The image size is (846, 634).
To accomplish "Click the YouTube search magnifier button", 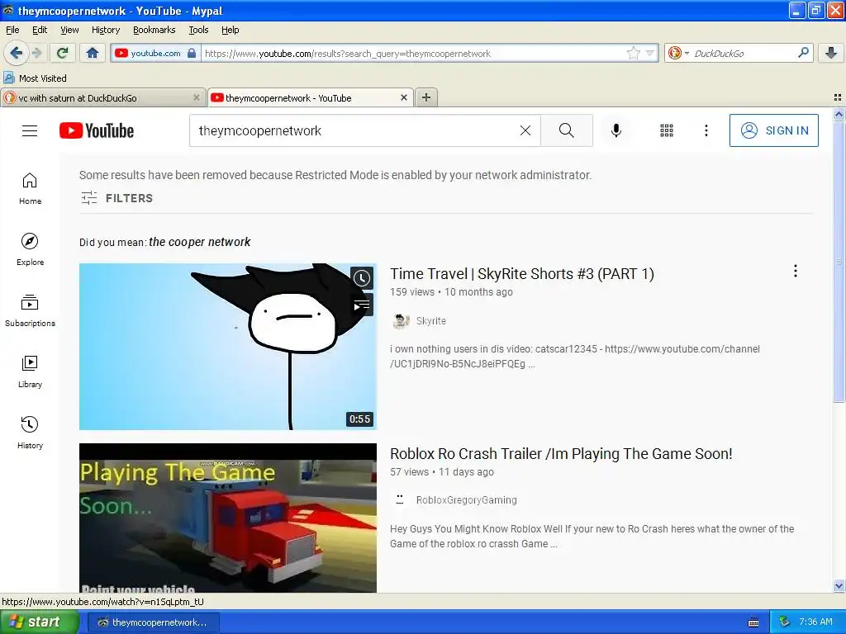I will point(567,130).
